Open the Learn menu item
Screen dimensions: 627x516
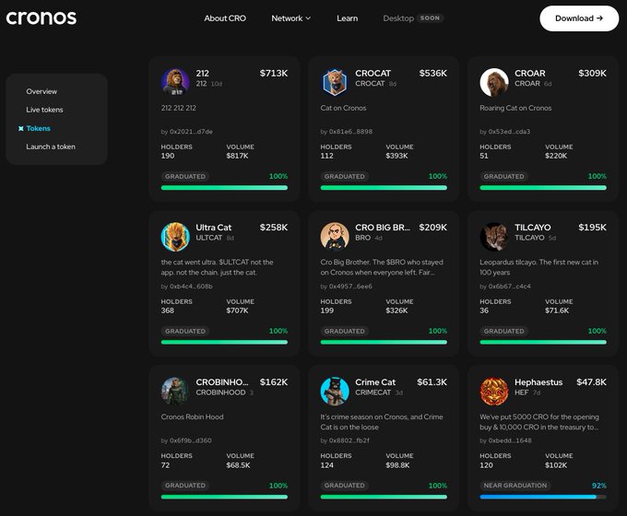tap(347, 18)
